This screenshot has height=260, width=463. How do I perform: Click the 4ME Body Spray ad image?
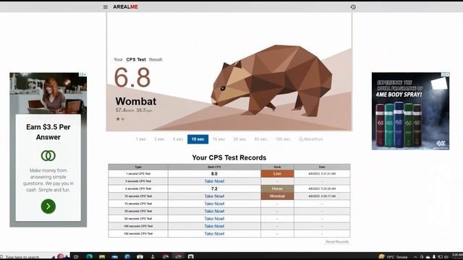coord(410,111)
